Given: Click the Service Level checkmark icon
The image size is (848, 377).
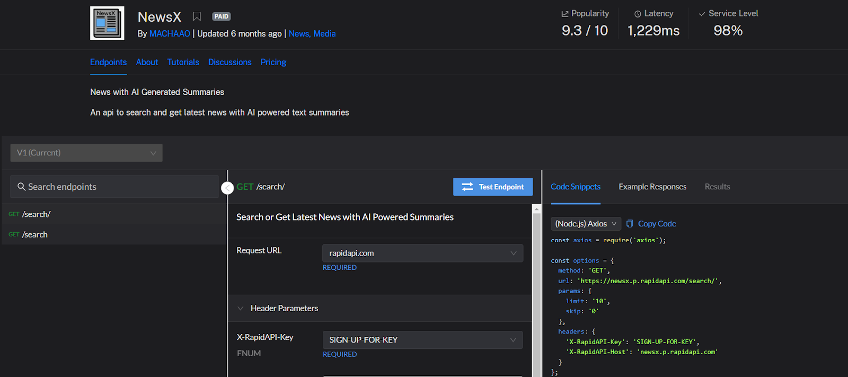Looking at the screenshot, I should [702, 14].
